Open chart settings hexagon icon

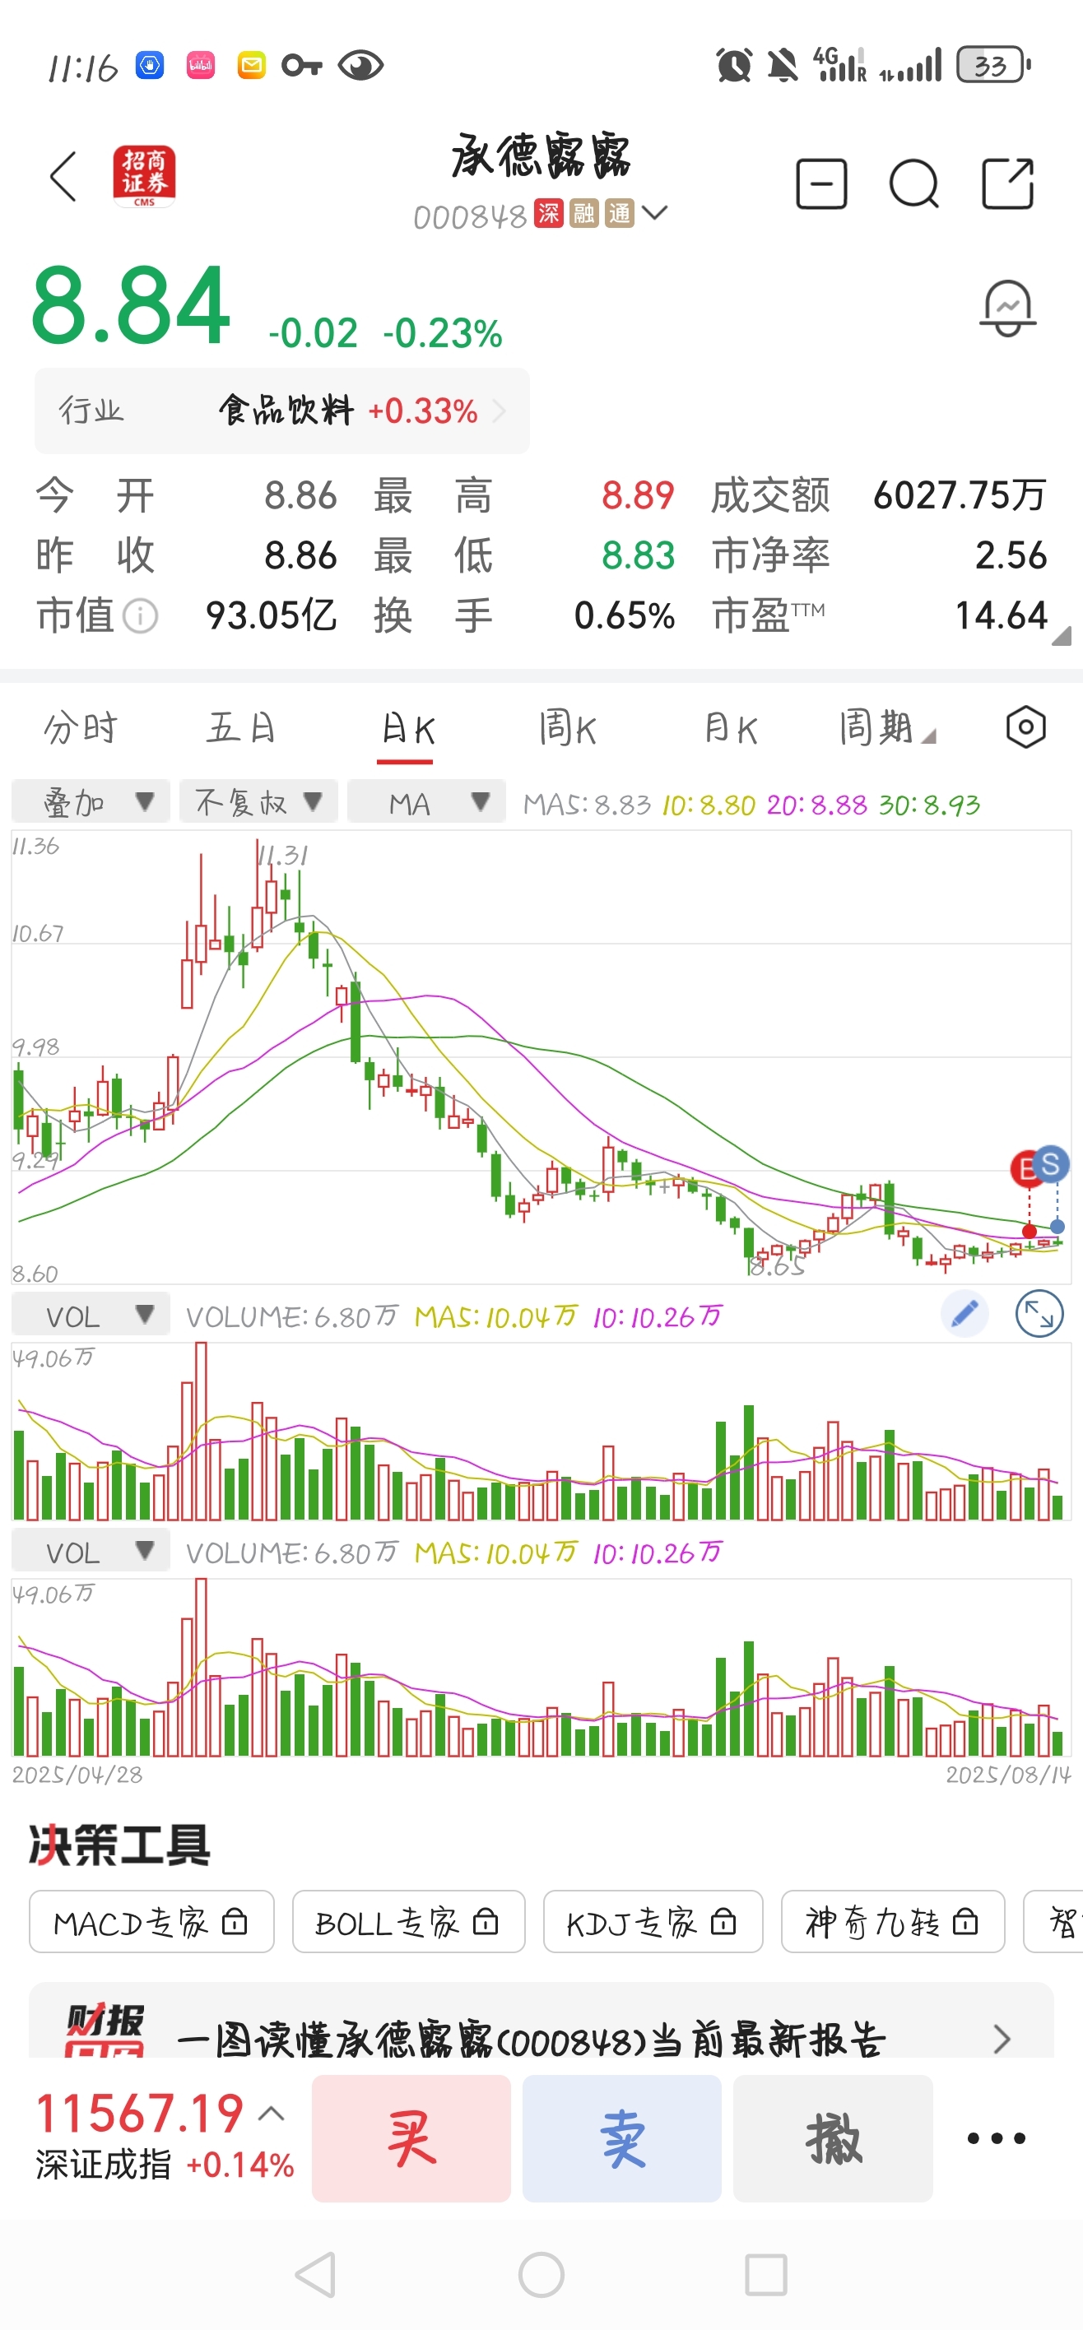tap(1026, 727)
